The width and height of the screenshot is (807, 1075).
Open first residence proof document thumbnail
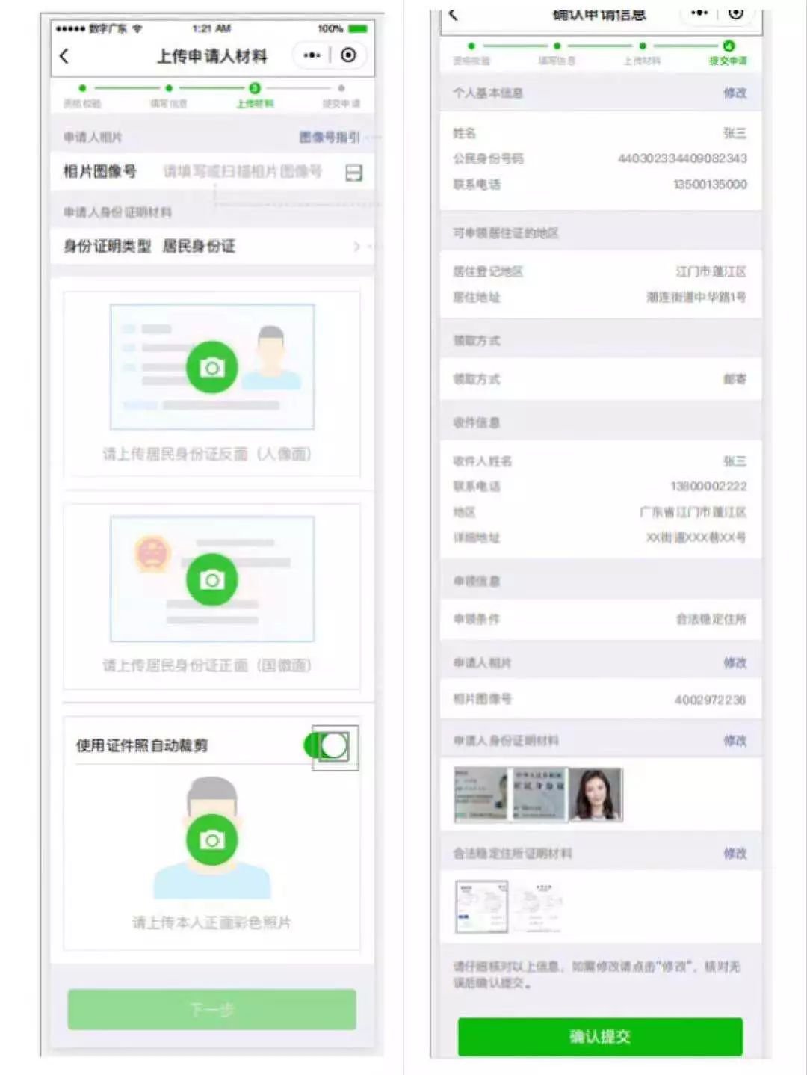[x=482, y=907]
